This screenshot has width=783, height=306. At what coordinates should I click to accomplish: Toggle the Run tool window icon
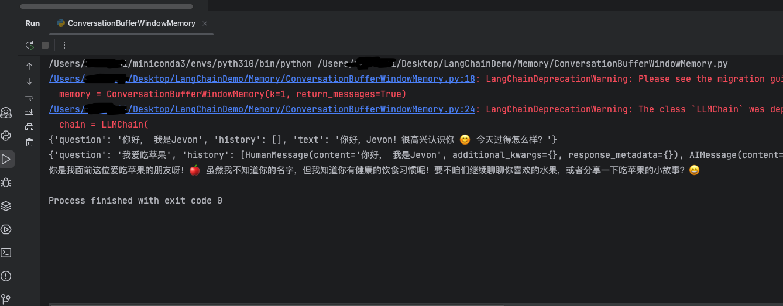coord(6,159)
